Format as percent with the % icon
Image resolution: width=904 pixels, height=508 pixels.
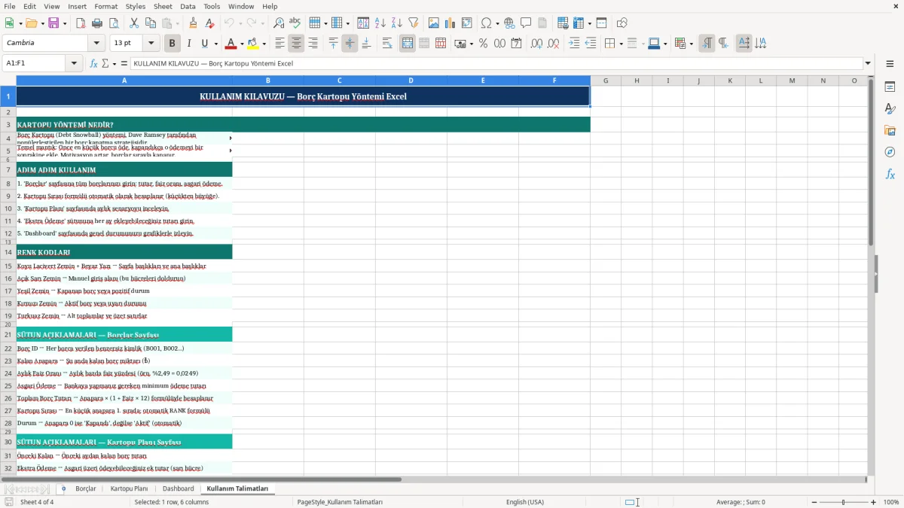[483, 44]
